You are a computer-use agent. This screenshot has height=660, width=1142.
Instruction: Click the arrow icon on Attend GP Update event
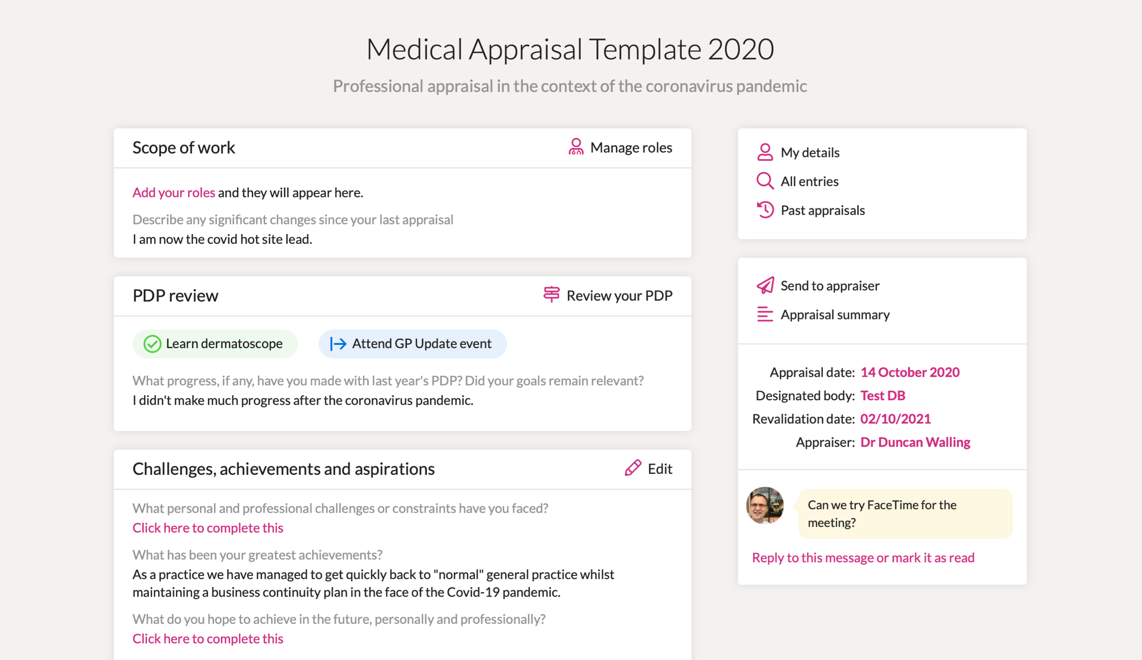[x=338, y=344]
